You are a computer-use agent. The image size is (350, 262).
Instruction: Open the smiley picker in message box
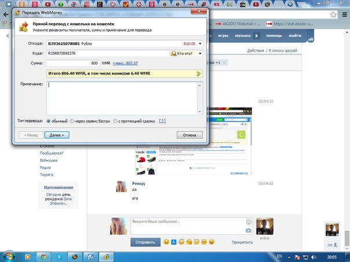(249, 222)
